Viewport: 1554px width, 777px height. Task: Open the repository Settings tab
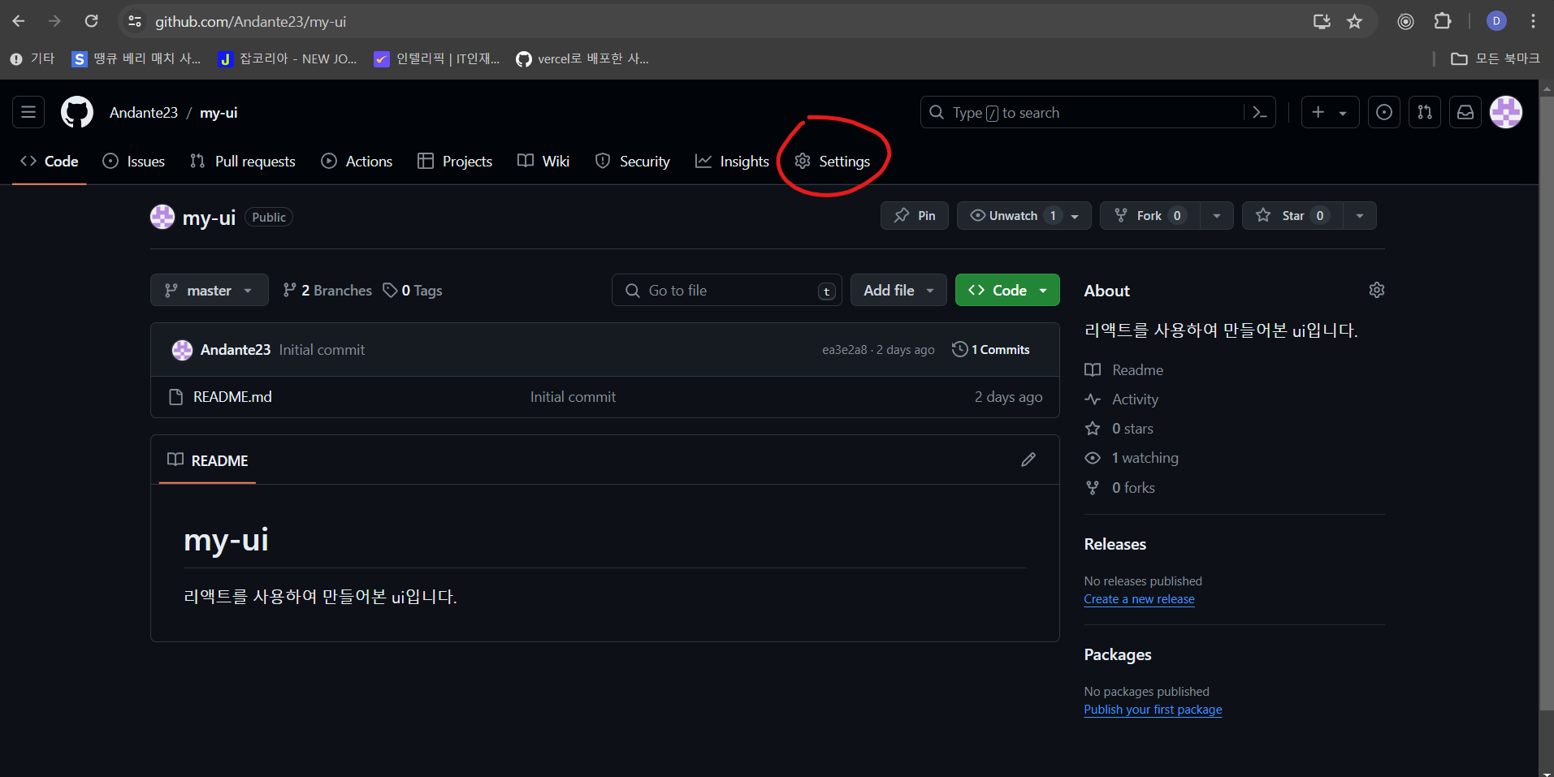(833, 161)
